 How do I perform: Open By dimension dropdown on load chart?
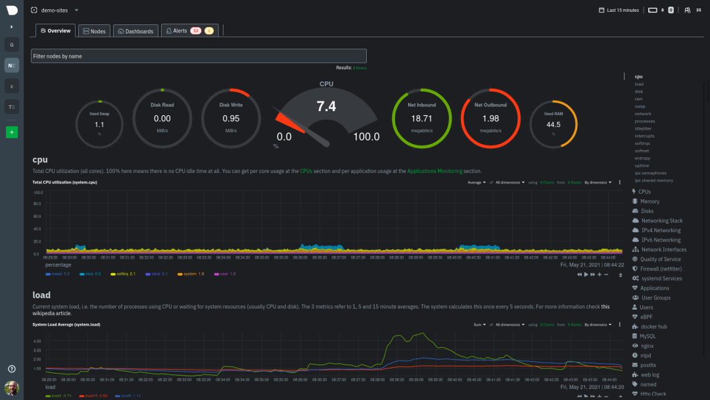598,325
